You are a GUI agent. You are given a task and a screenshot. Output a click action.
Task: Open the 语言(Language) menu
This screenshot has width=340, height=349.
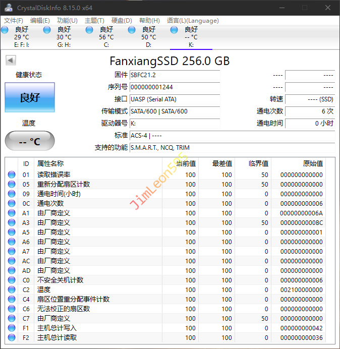tap(193, 21)
